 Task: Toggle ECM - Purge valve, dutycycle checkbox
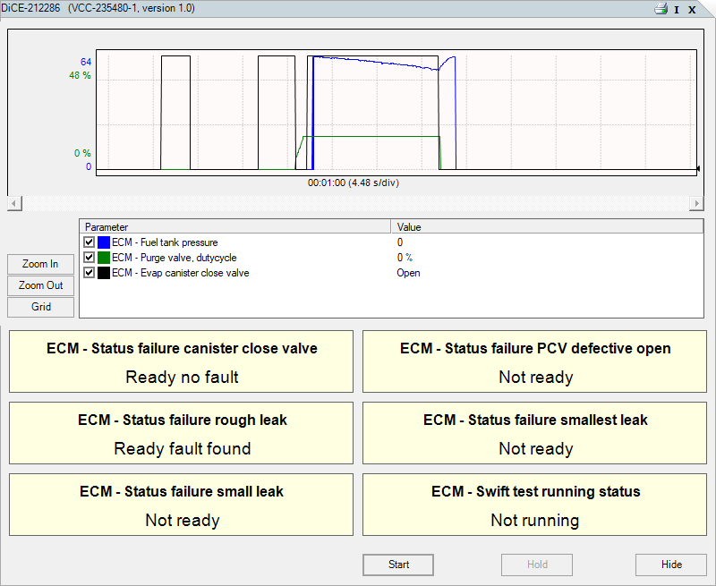[89, 258]
